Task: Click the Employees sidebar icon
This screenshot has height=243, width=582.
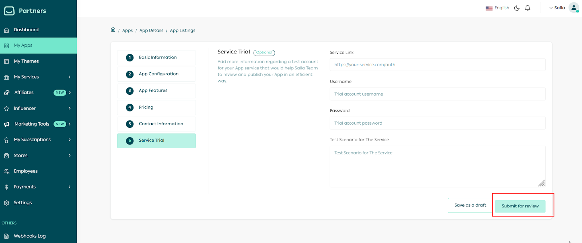Action: pos(7,171)
